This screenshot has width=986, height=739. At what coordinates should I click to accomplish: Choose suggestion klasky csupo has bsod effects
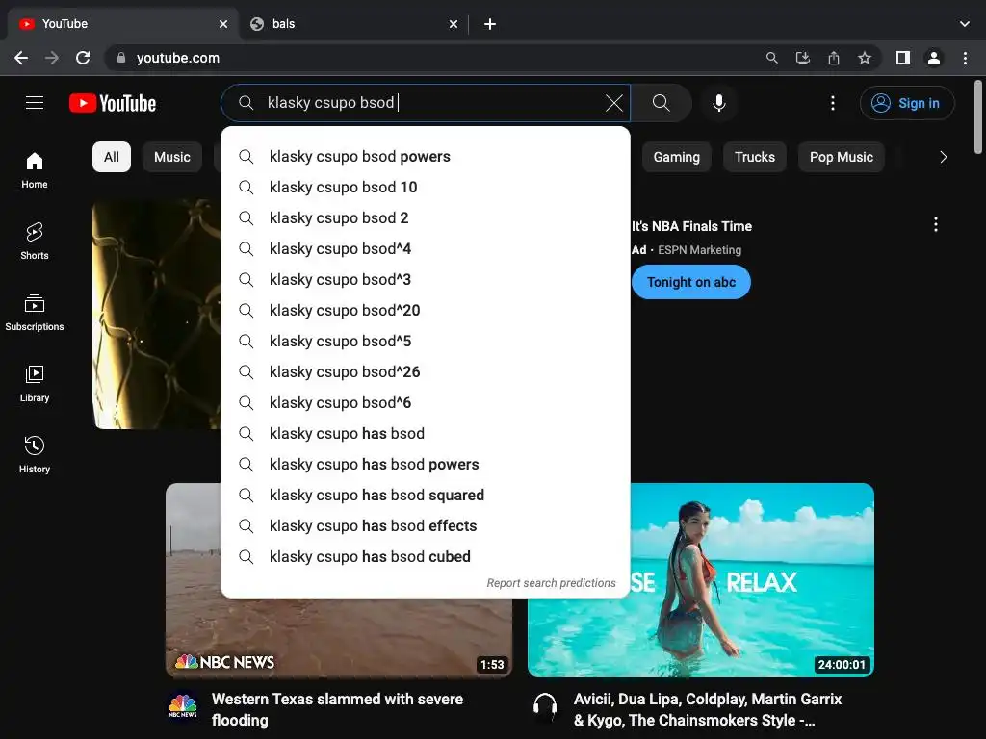point(425,526)
